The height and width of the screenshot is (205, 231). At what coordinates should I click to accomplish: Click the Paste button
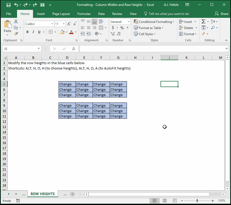[x=7, y=28]
